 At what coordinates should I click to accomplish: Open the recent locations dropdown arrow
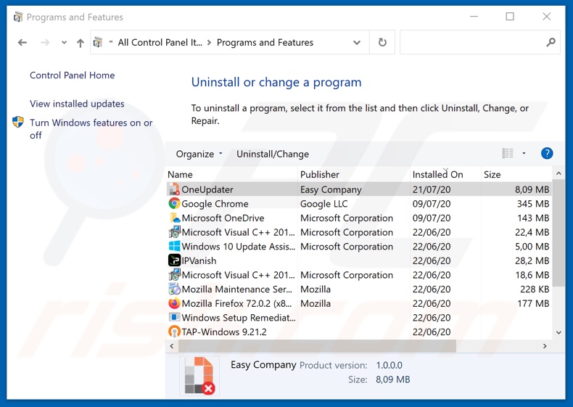point(64,43)
